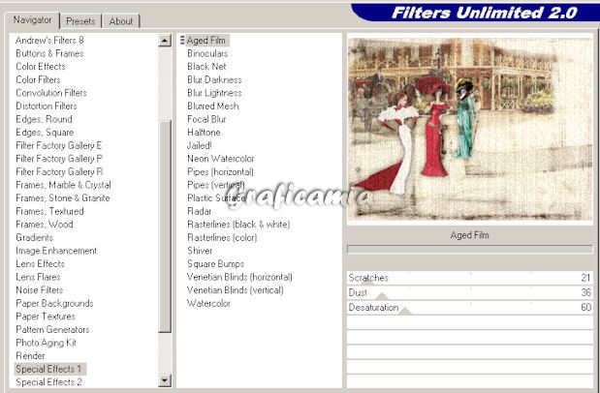
Task: Select the Blur Lightness filter
Action: coord(214,93)
